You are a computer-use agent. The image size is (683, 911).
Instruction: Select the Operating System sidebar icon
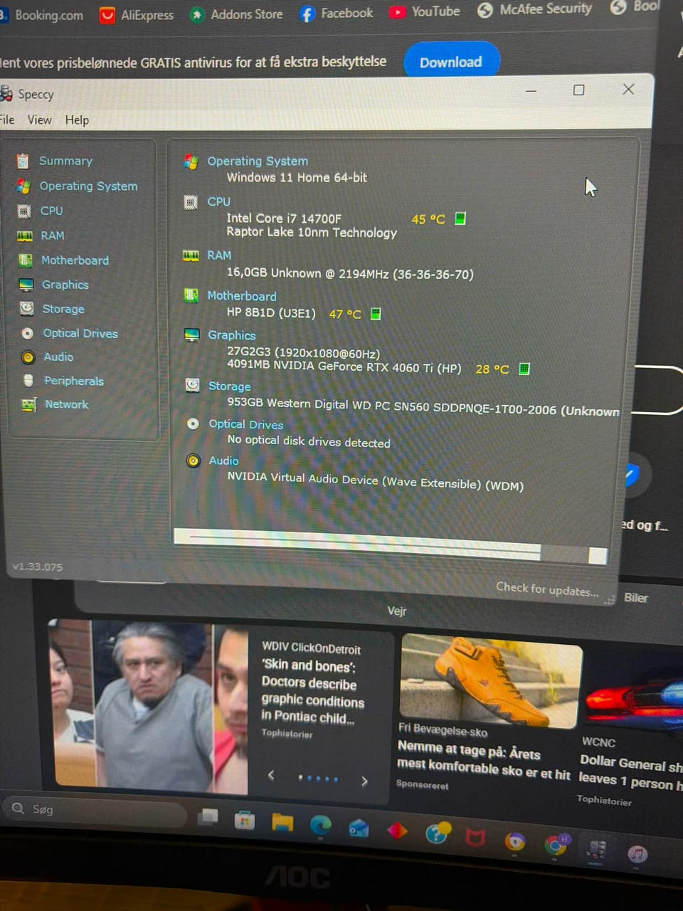23,186
